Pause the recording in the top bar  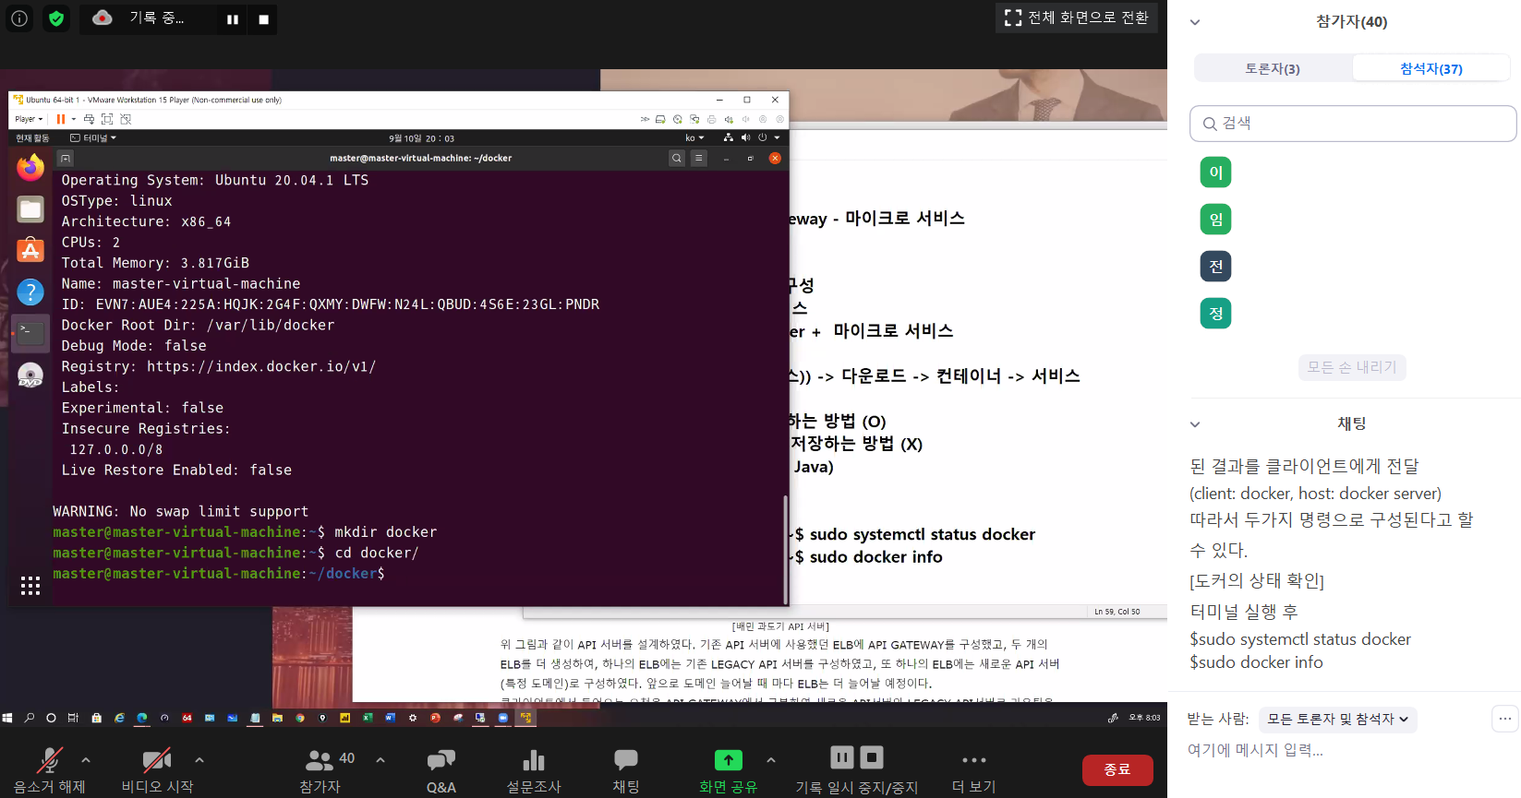coord(233,19)
